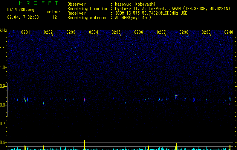The width and height of the screenshot is (237, 150).
Task: Click time marker 0231
Action: [x=26, y=32]
